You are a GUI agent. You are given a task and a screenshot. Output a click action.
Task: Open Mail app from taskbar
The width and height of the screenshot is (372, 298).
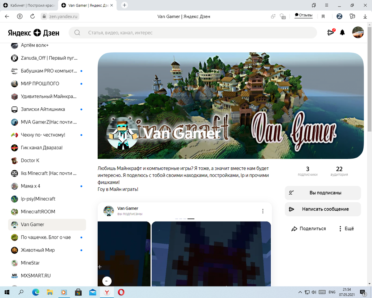click(93, 292)
